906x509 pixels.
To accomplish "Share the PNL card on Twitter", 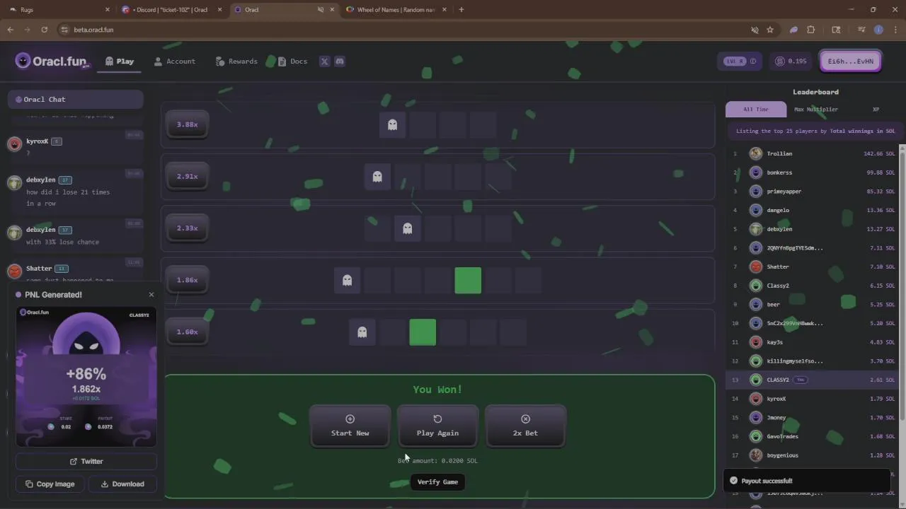I will (x=86, y=462).
